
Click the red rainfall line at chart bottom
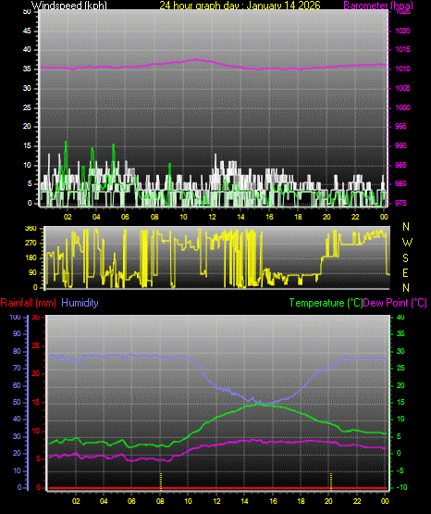tap(217, 488)
